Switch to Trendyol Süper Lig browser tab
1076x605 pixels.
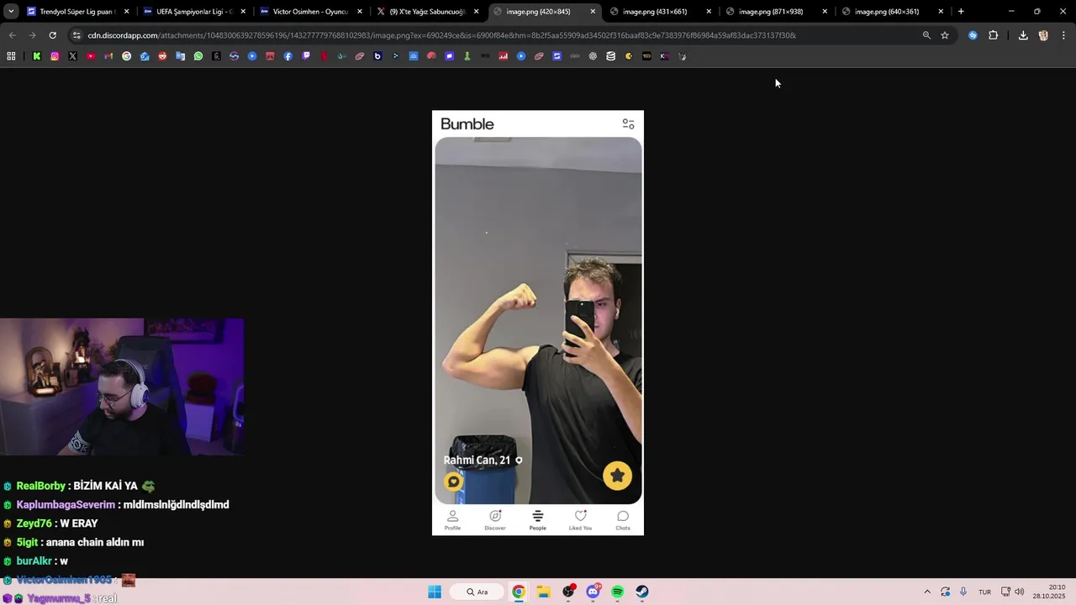pyautogui.click(x=78, y=12)
